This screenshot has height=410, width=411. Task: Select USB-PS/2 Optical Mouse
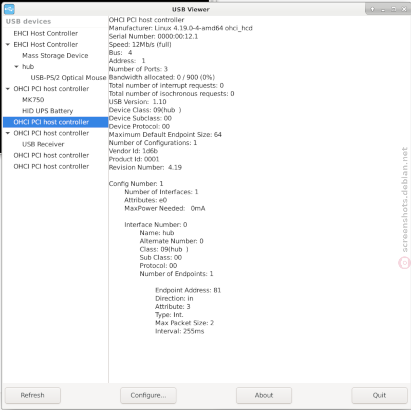68,78
